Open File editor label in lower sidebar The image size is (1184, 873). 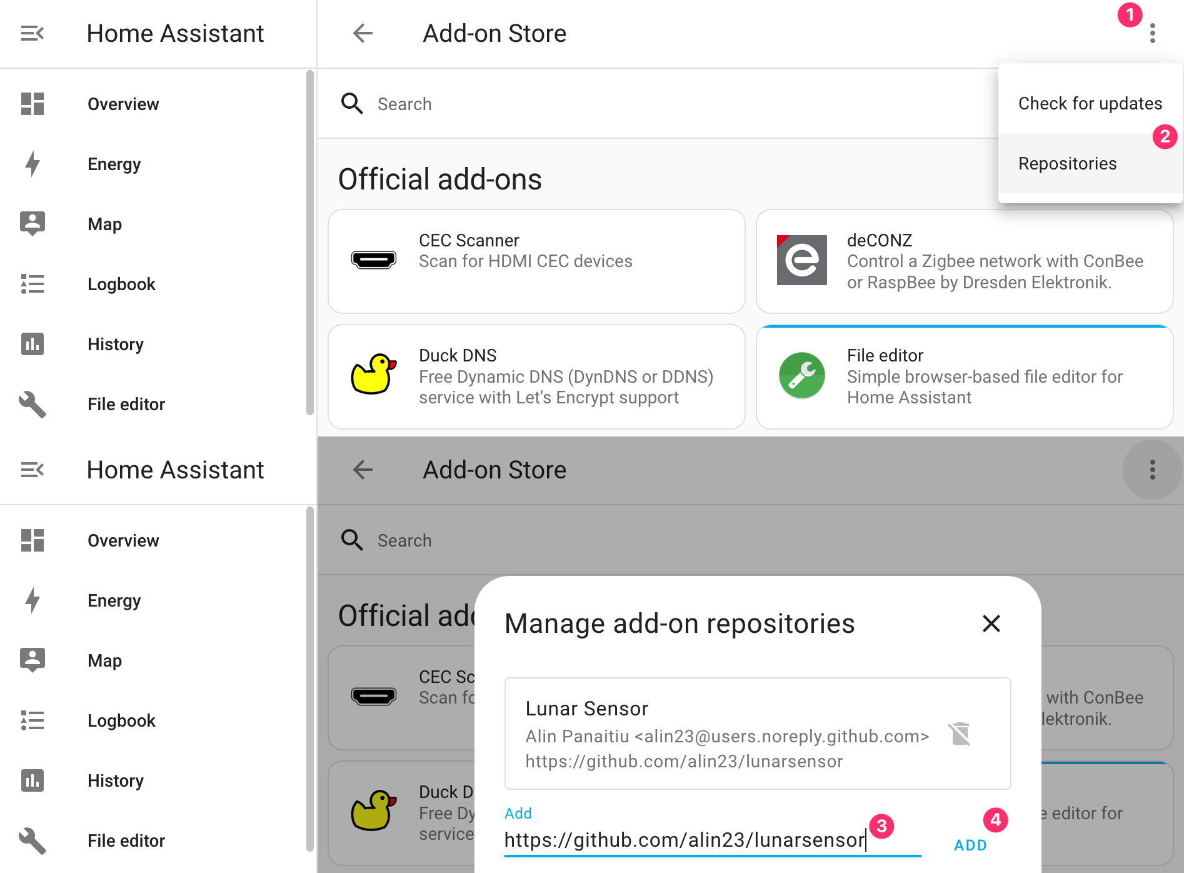126,840
